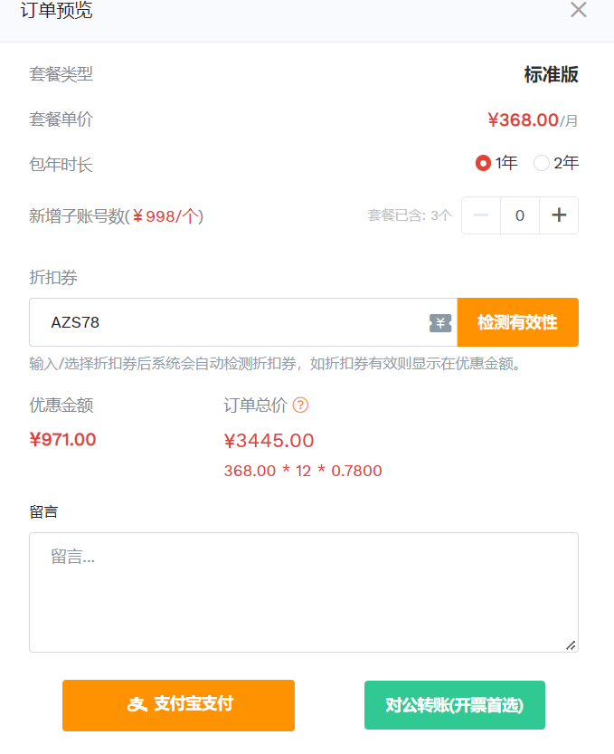Choose the 2年 duration radio button
This screenshot has height=754, width=614.
(x=542, y=163)
